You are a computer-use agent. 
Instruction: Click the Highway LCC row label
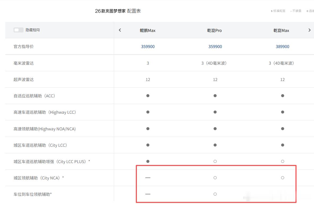pos(45,112)
